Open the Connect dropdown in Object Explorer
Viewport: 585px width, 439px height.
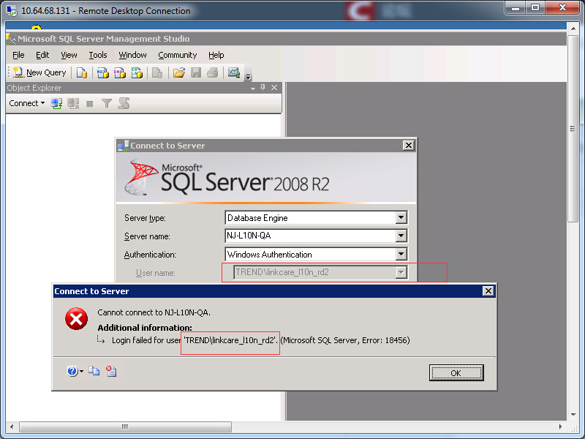(x=27, y=103)
